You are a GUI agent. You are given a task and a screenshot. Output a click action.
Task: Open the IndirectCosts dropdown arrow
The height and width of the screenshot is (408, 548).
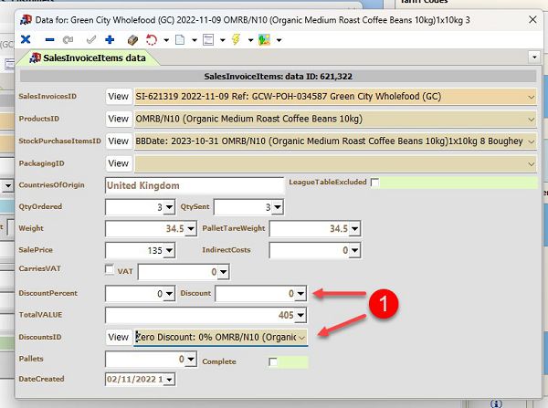355,250
